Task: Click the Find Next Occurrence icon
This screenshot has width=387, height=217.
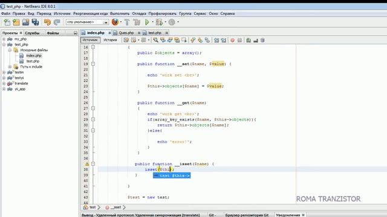Action: (x=170, y=40)
